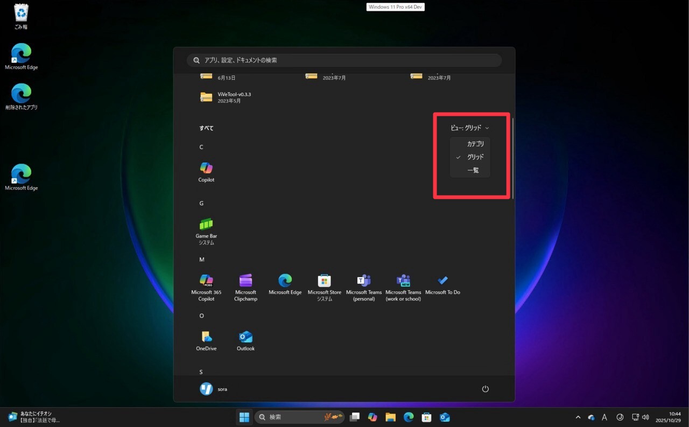Viewport: 689px width, 427px height.
Task: Switch to 一覧 list view
Action: (x=473, y=170)
